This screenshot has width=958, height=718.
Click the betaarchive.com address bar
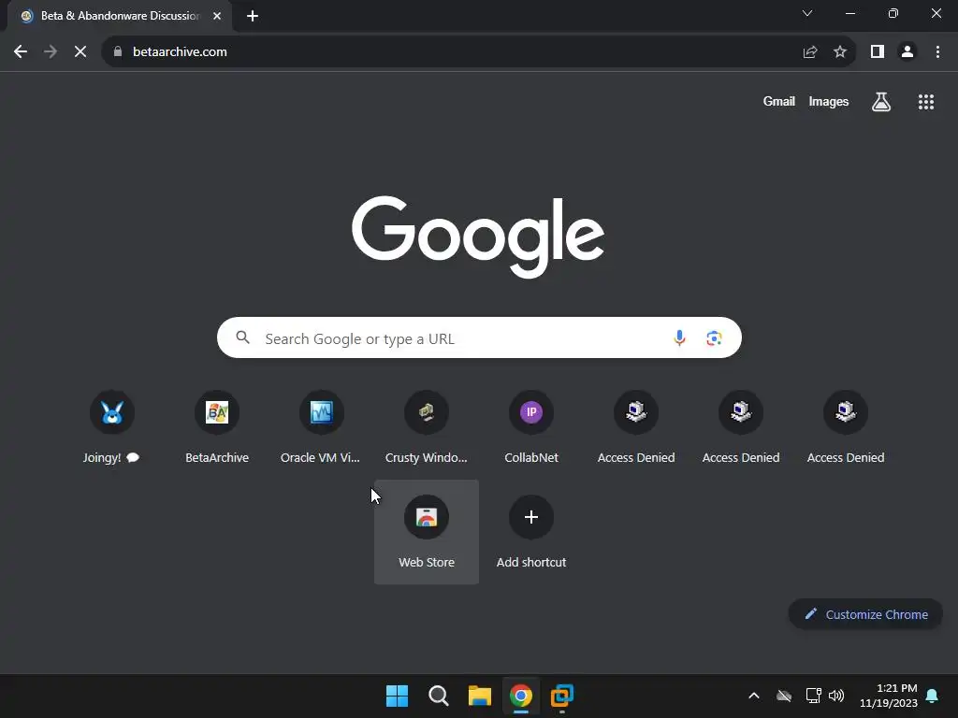478,52
